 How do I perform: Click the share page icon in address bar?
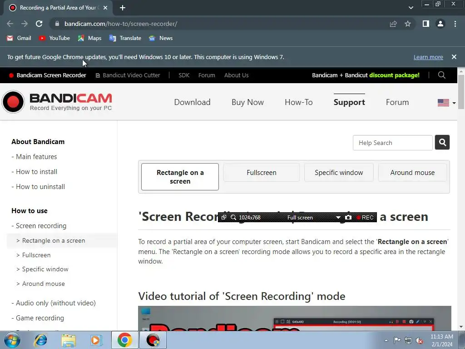pyautogui.click(x=393, y=24)
